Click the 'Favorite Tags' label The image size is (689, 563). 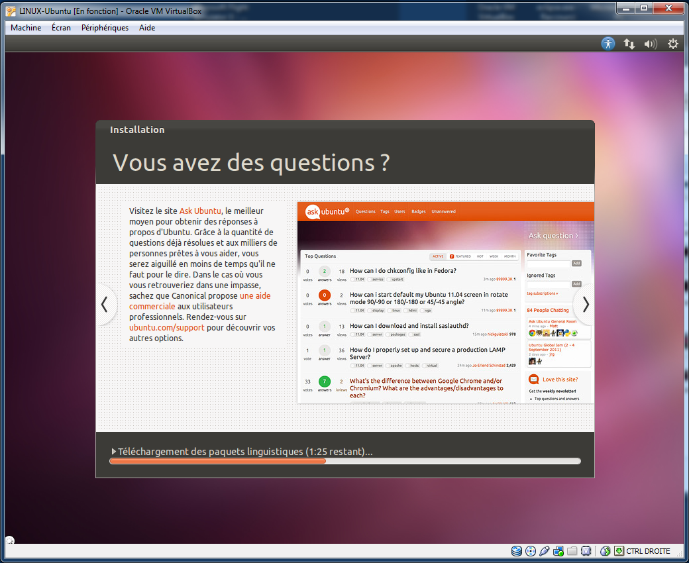click(541, 255)
